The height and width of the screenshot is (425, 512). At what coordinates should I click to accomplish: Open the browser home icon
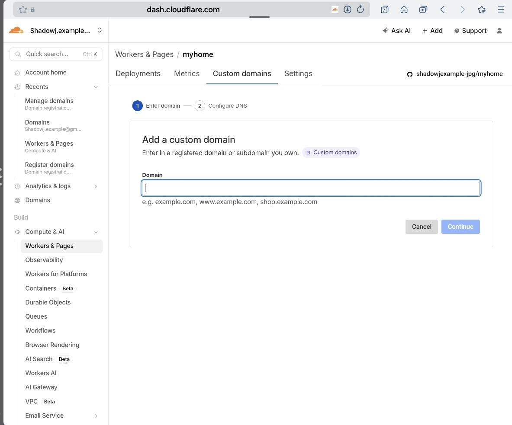point(404,10)
